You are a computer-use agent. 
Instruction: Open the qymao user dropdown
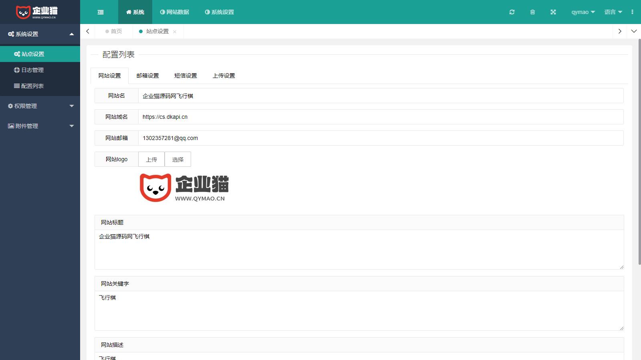tap(583, 12)
